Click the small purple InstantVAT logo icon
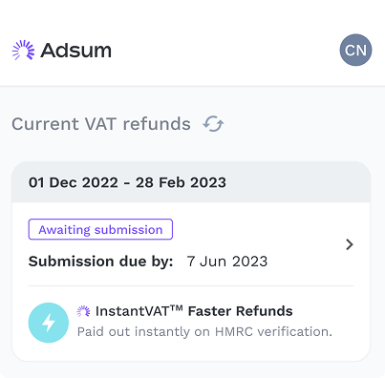 tap(83, 311)
